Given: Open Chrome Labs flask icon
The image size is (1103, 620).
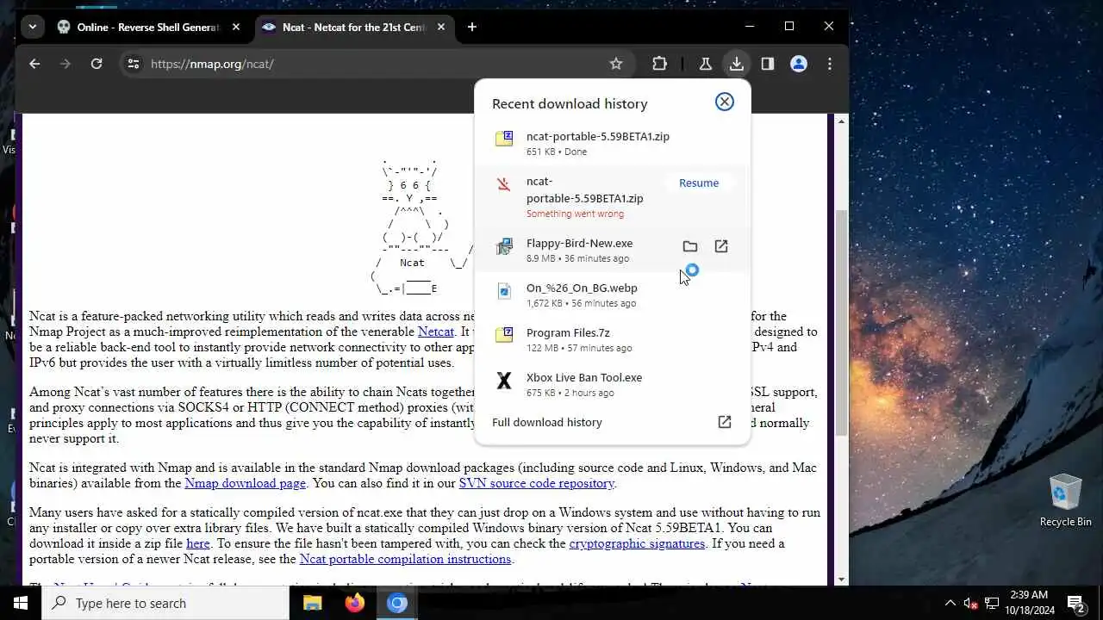Looking at the screenshot, I should coord(705,64).
